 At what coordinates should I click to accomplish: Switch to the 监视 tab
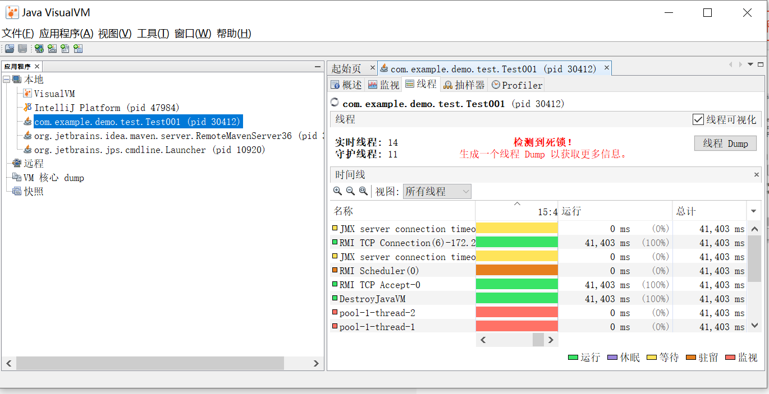click(384, 85)
